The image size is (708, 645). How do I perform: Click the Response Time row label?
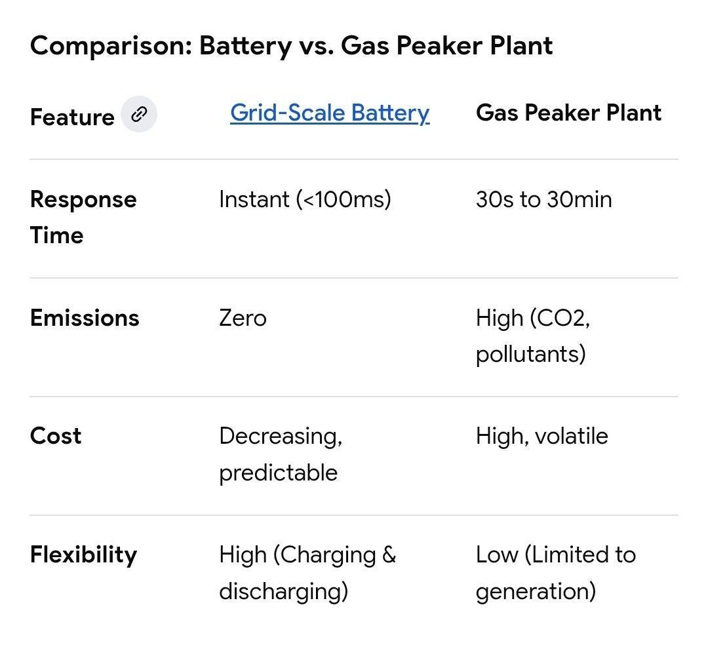(x=83, y=217)
